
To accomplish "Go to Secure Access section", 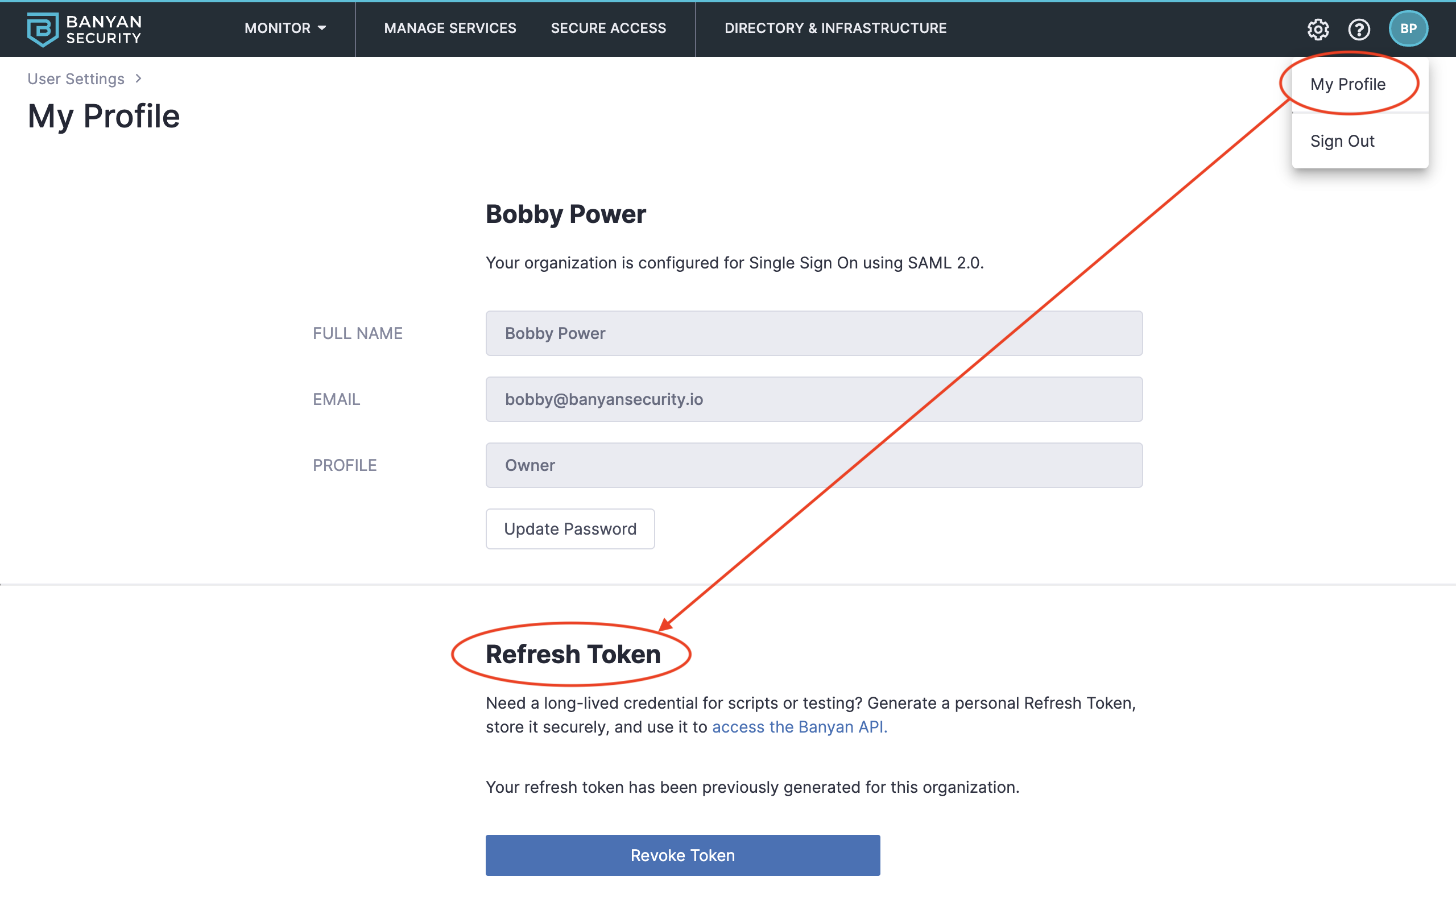I will click(x=608, y=28).
